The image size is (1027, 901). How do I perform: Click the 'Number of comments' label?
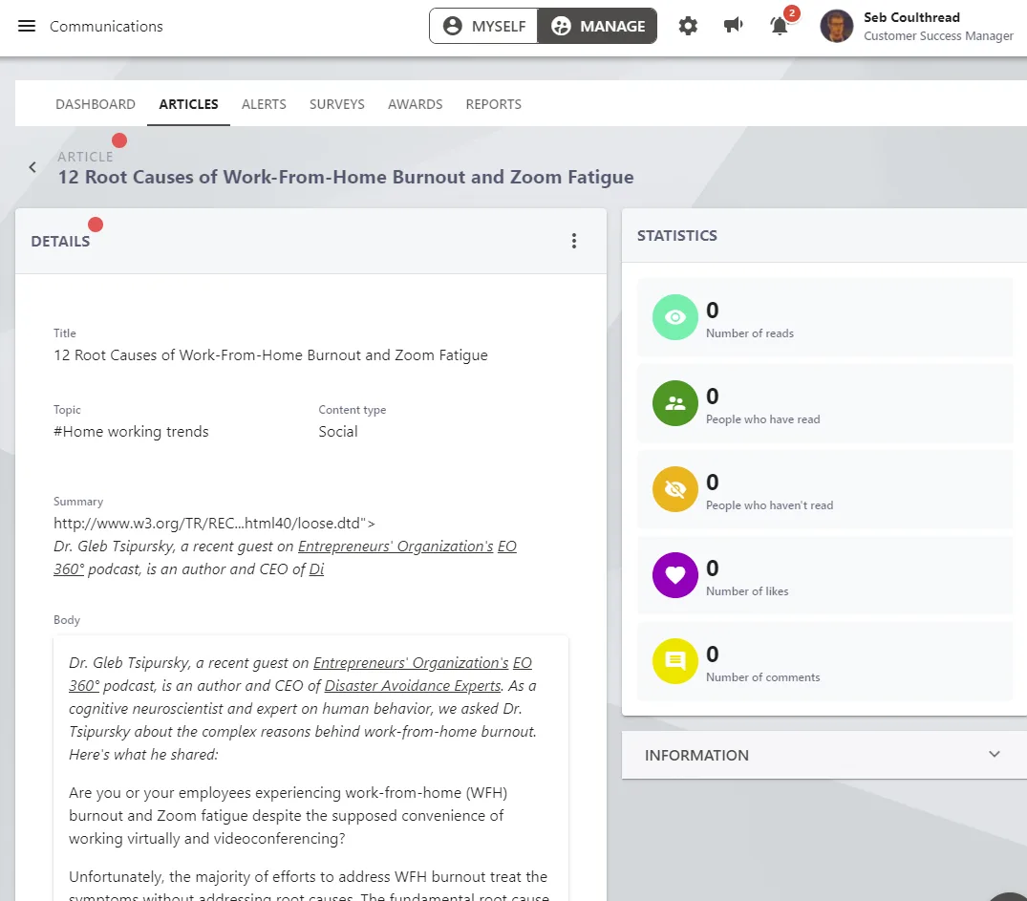(x=762, y=676)
